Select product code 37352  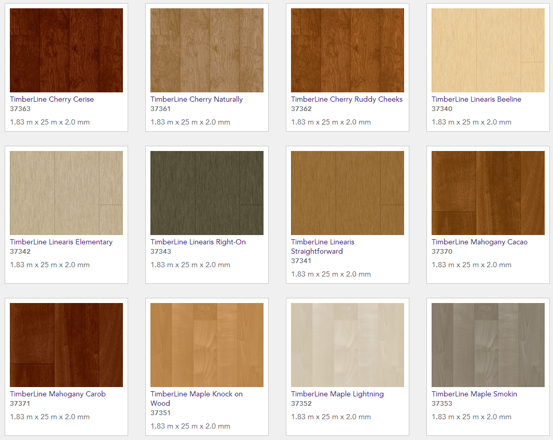click(301, 403)
